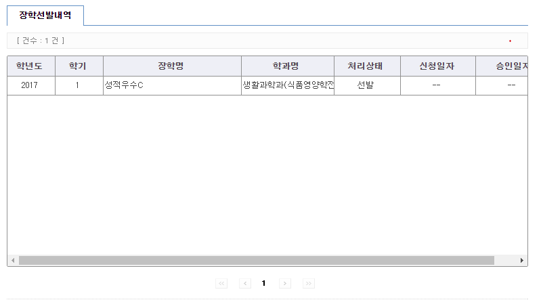
Task: Click the horizontal scrollbar right arrow
Action: 522,260
